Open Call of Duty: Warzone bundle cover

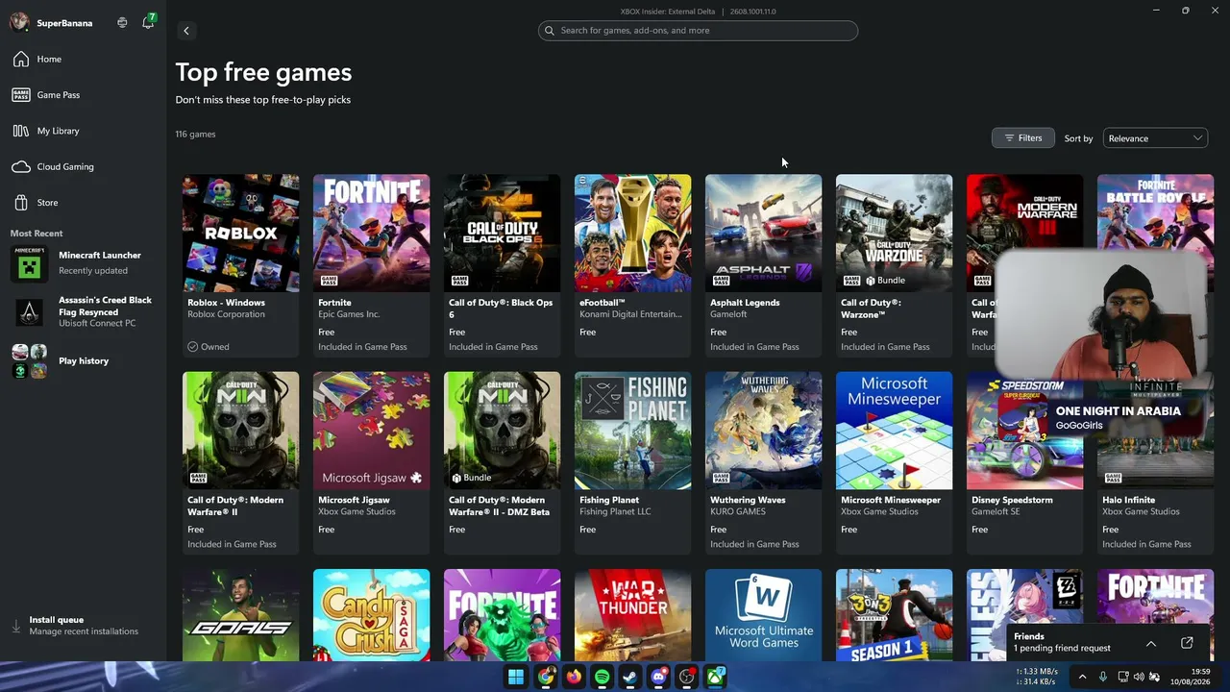point(894,233)
